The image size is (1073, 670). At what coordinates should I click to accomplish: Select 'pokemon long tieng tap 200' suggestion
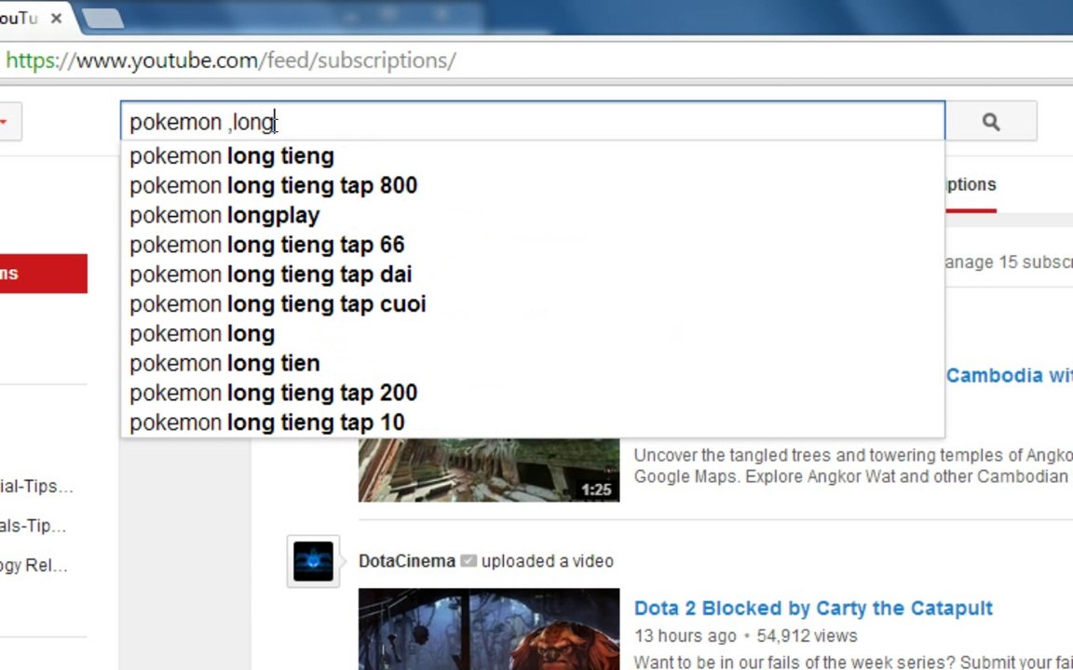pyautogui.click(x=533, y=393)
